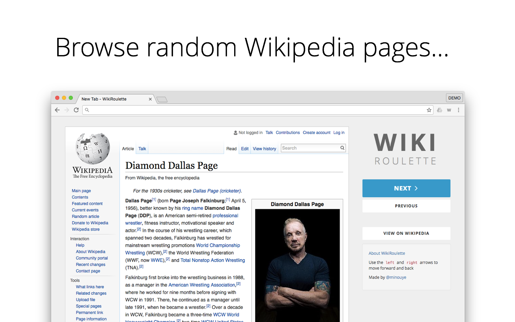Open the Wikipedia store link
Viewport: 515px width, 322px height.
(86, 229)
